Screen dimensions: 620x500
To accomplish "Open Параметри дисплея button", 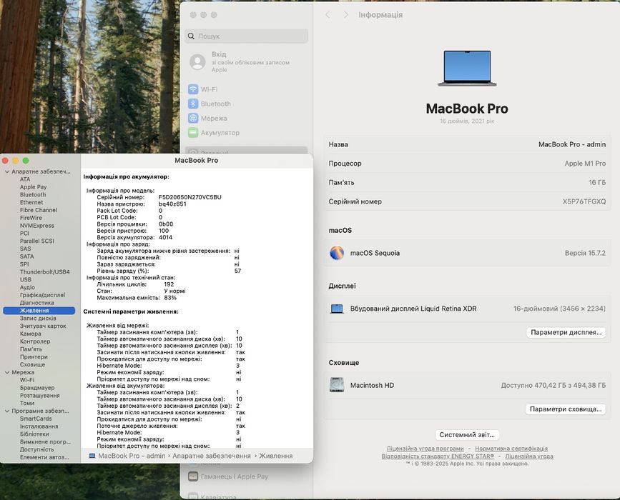I will (x=566, y=332).
